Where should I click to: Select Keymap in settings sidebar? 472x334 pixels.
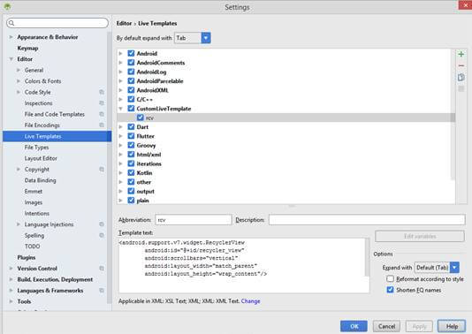(x=27, y=48)
